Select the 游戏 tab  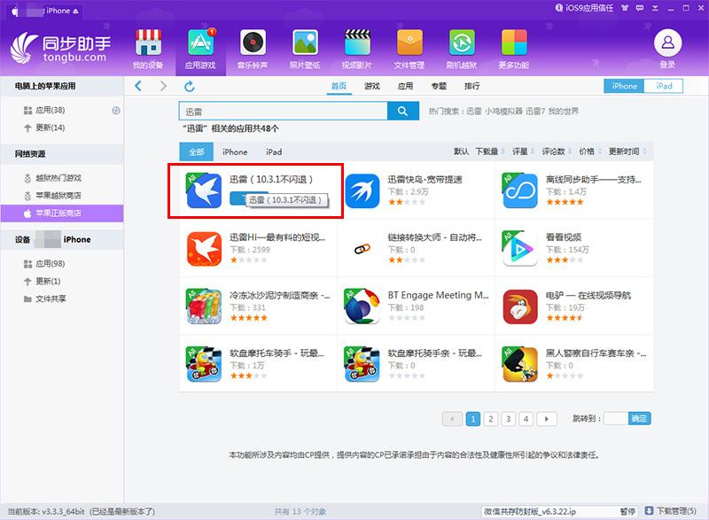click(372, 86)
